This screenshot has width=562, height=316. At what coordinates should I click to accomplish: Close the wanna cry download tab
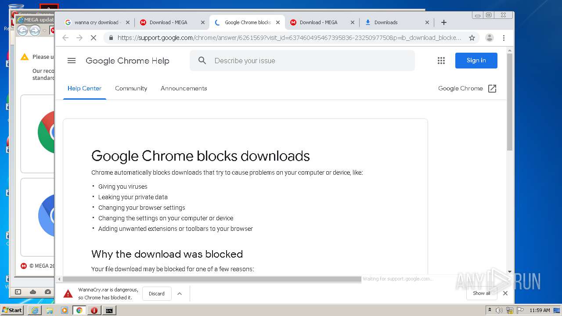128,22
